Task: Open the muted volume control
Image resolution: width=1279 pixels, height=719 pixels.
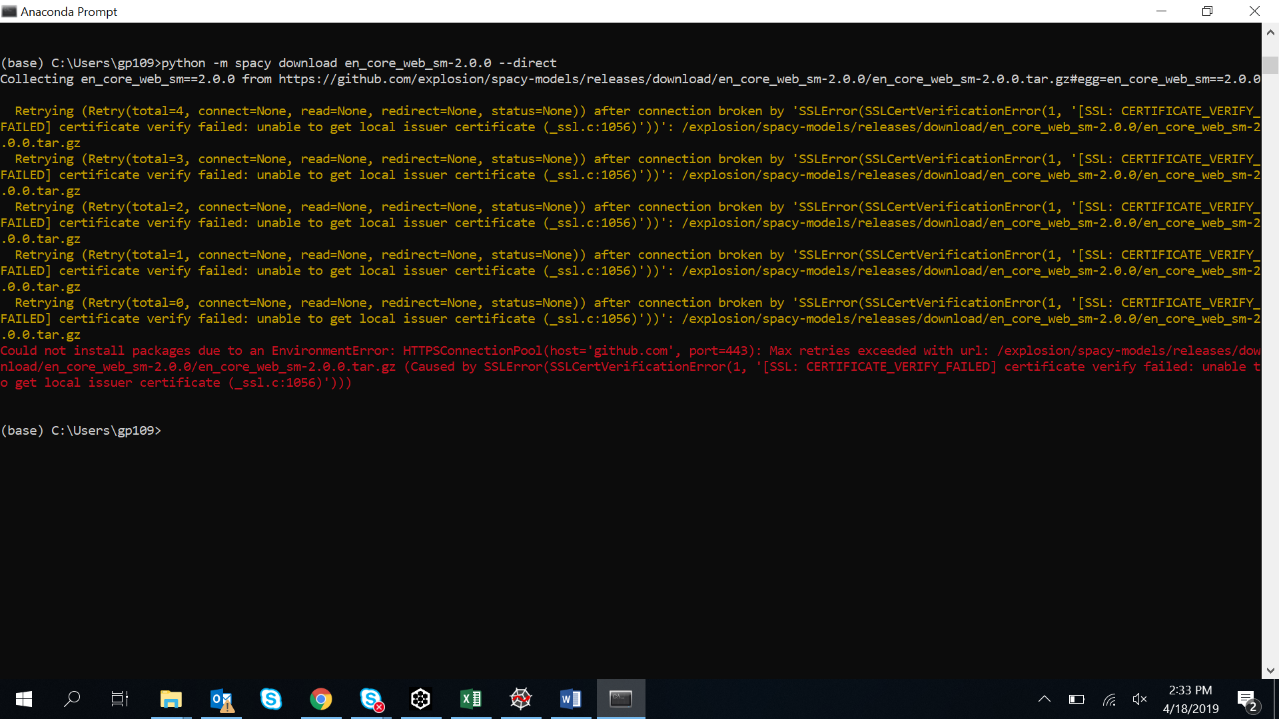Action: [x=1140, y=699]
